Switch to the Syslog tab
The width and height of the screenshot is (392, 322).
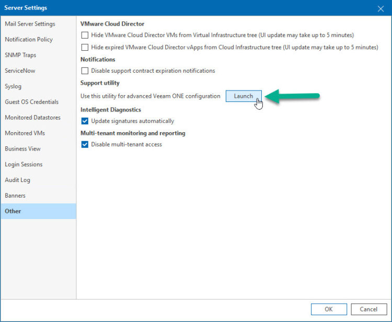coord(13,86)
